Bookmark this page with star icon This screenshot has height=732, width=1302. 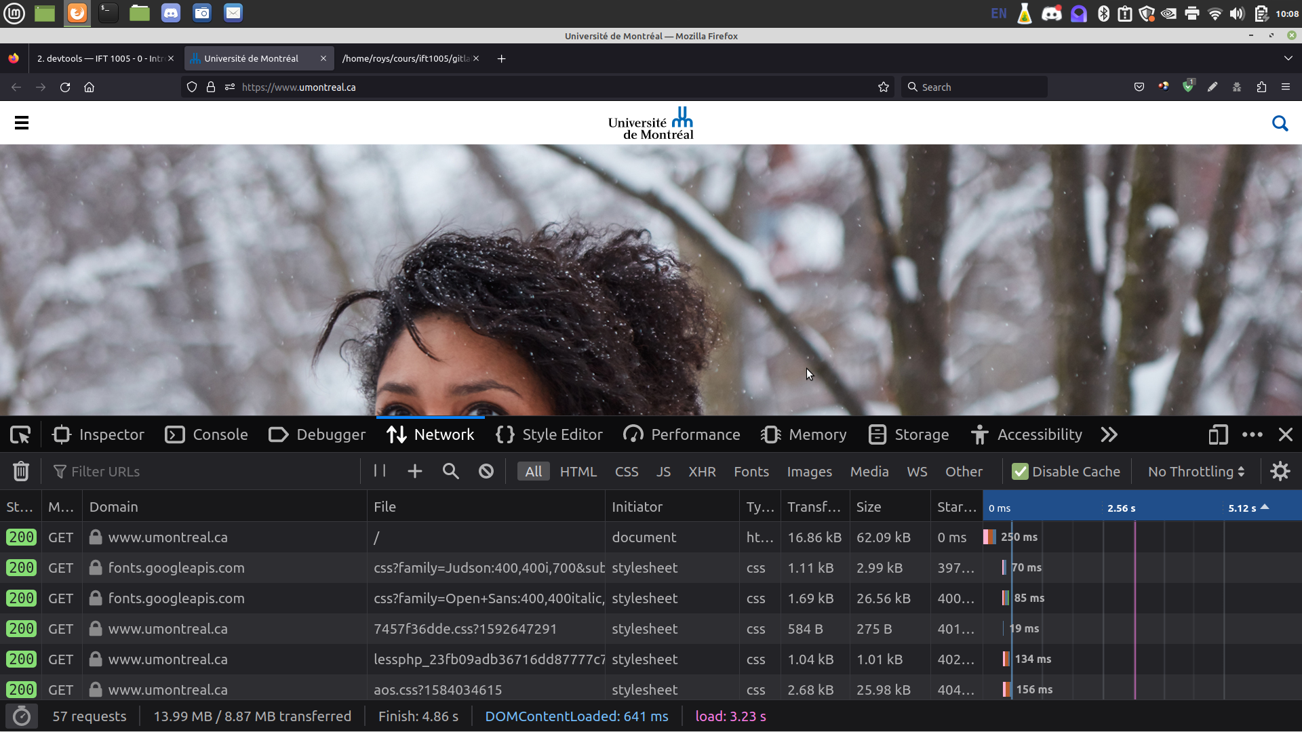click(x=883, y=87)
